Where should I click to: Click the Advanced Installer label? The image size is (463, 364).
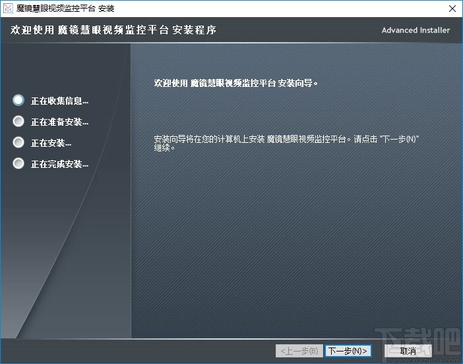[x=416, y=30]
